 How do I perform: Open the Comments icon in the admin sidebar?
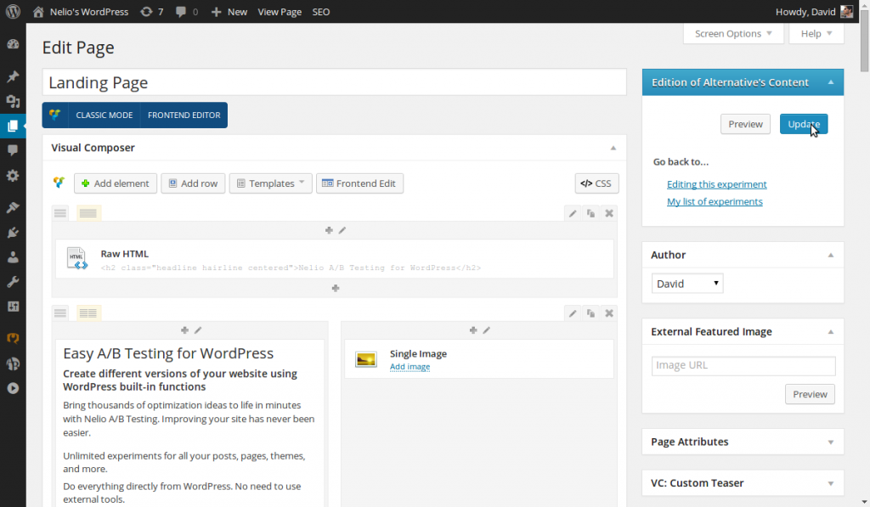pyautogui.click(x=13, y=150)
